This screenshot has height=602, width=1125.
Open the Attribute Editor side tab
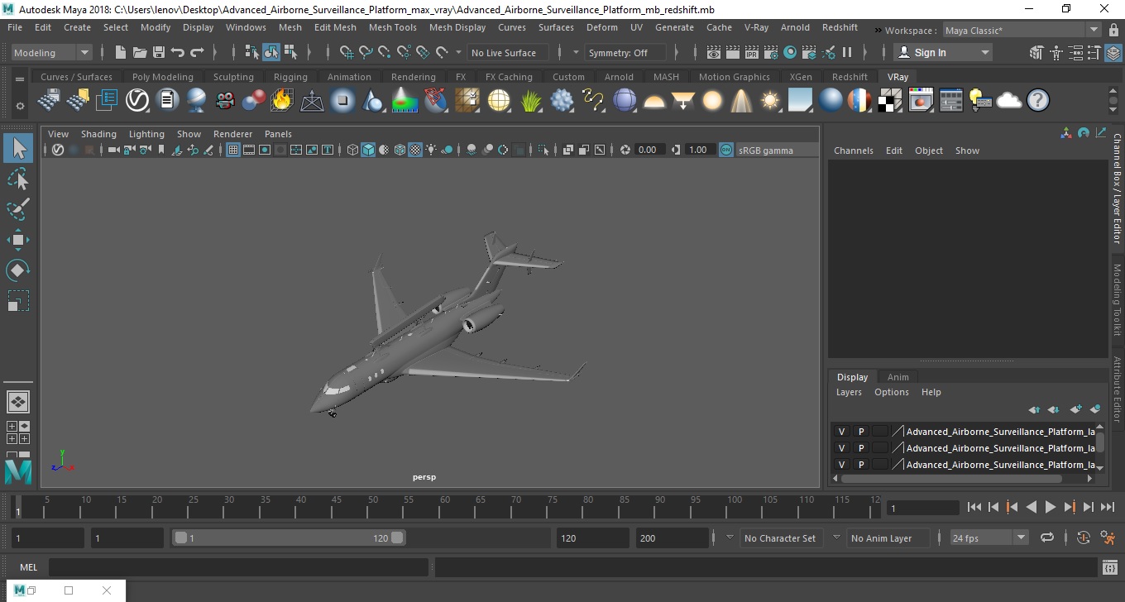(1116, 389)
